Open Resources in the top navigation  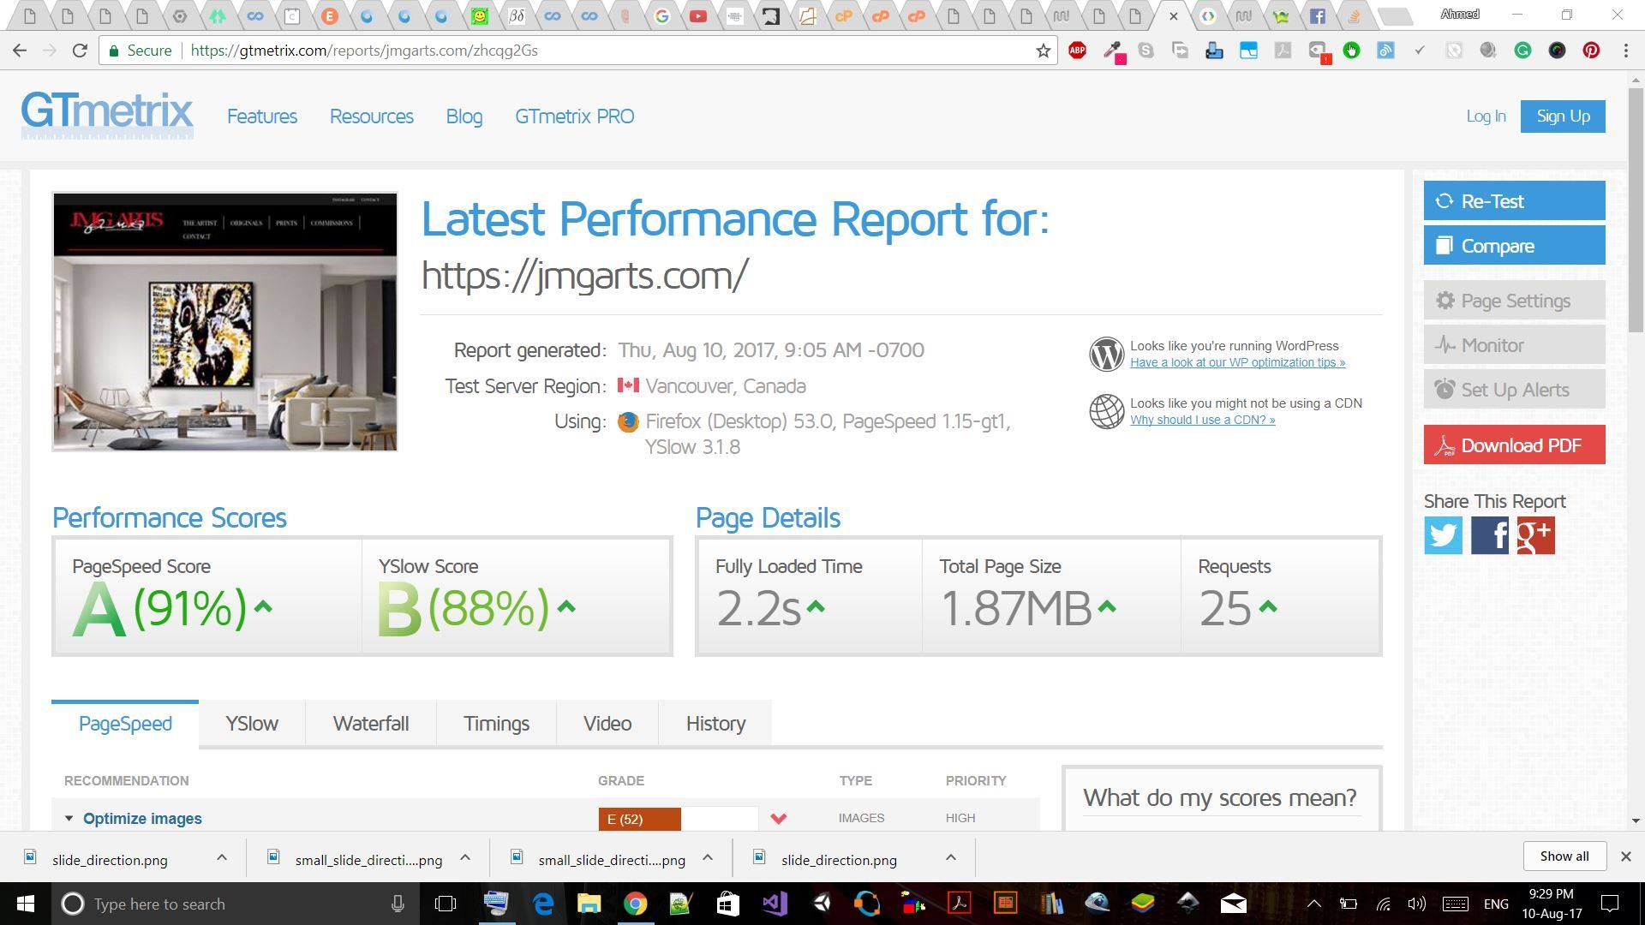coord(372,116)
